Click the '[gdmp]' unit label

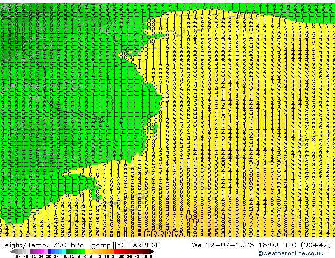point(101,245)
